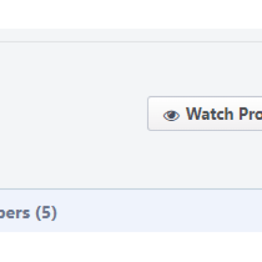Click the pupil of the watch eye icon

point(172,115)
